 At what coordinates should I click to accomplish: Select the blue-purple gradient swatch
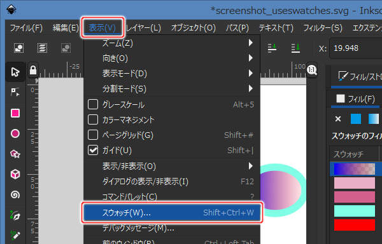[355, 169]
